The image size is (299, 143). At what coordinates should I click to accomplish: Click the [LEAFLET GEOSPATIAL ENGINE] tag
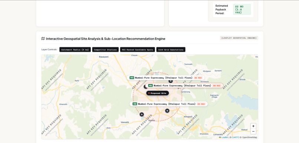(239, 38)
